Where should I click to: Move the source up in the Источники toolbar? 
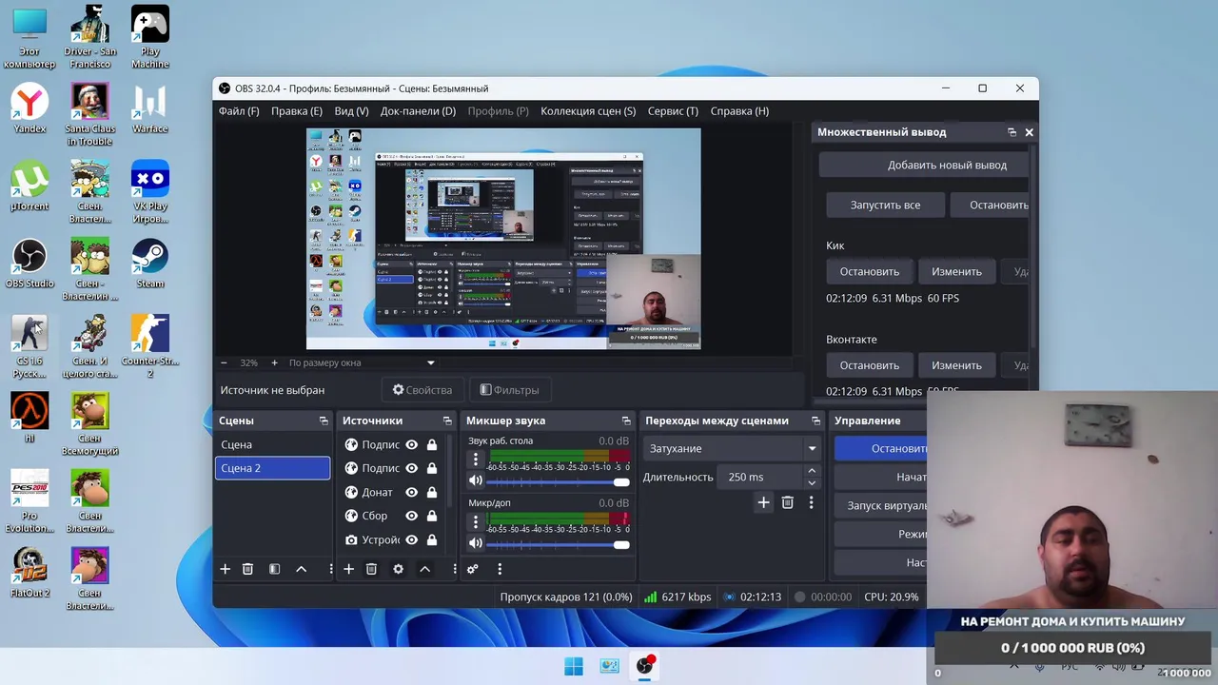pyautogui.click(x=424, y=569)
